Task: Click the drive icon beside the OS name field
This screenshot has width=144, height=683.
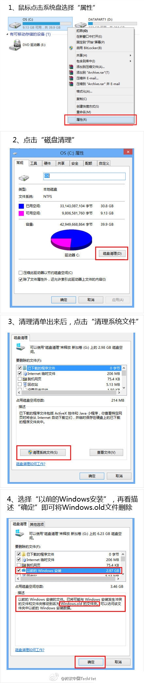Action: point(24,178)
